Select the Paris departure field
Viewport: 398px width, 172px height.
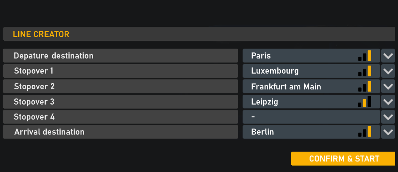[298, 56]
